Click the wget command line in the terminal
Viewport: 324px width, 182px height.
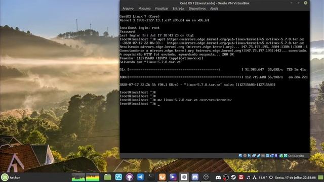pos(212,39)
